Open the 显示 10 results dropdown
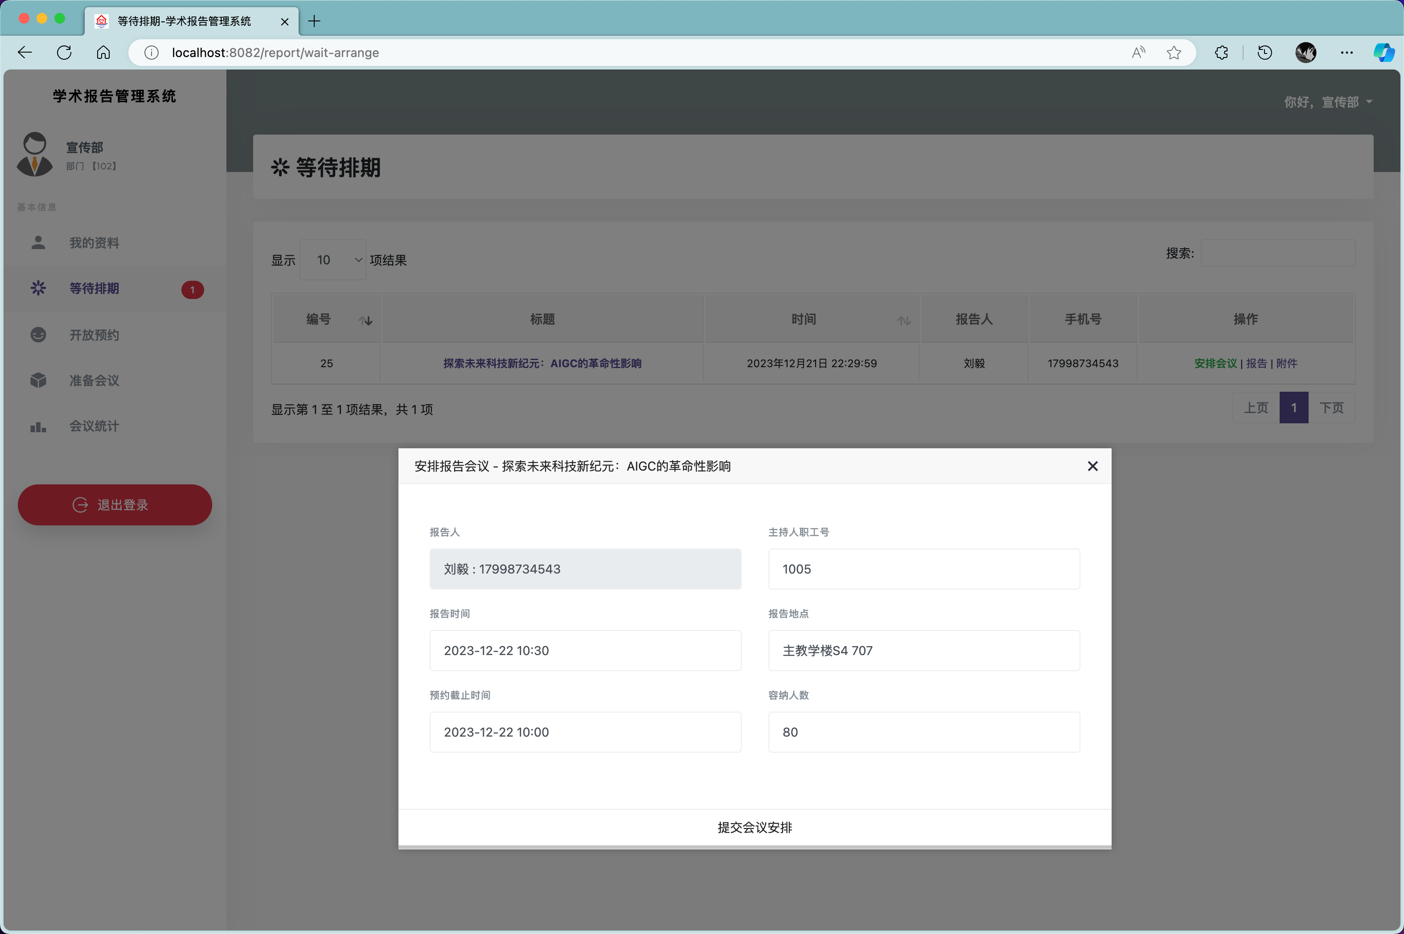Viewport: 1404px width, 934px height. pos(333,260)
